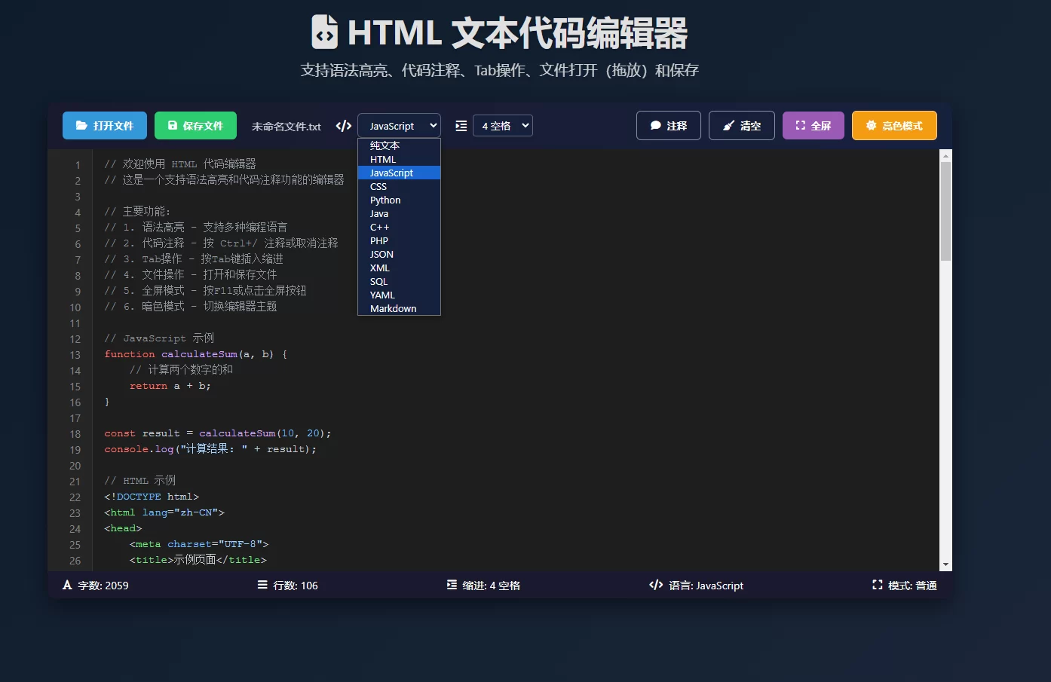Click the line count icon in the status bar
The image size is (1051, 682).
pos(262,585)
